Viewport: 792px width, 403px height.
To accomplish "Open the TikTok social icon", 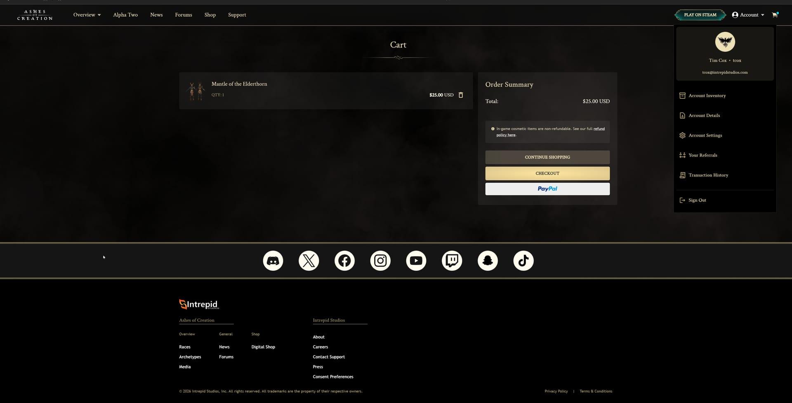I will pyautogui.click(x=523, y=261).
